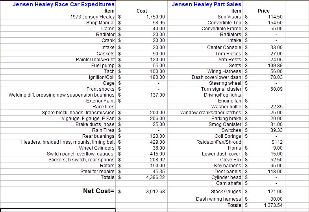
Task: Select the 'Rear bushings' cell
Action: 58,136
